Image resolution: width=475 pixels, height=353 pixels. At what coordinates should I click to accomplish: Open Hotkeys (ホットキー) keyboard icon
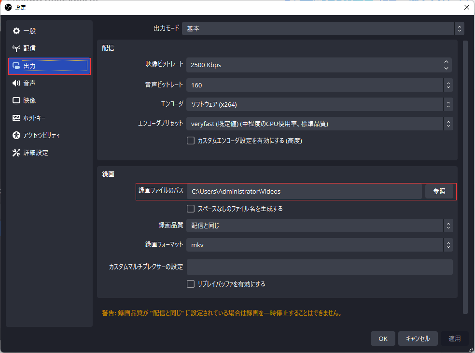[16, 118]
